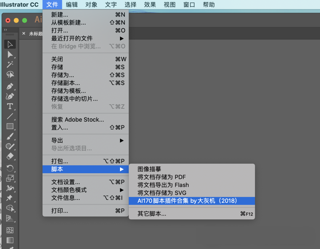Expand the 文档颜色模式 submenu
The height and width of the screenshot is (249, 320).
click(x=86, y=190)
